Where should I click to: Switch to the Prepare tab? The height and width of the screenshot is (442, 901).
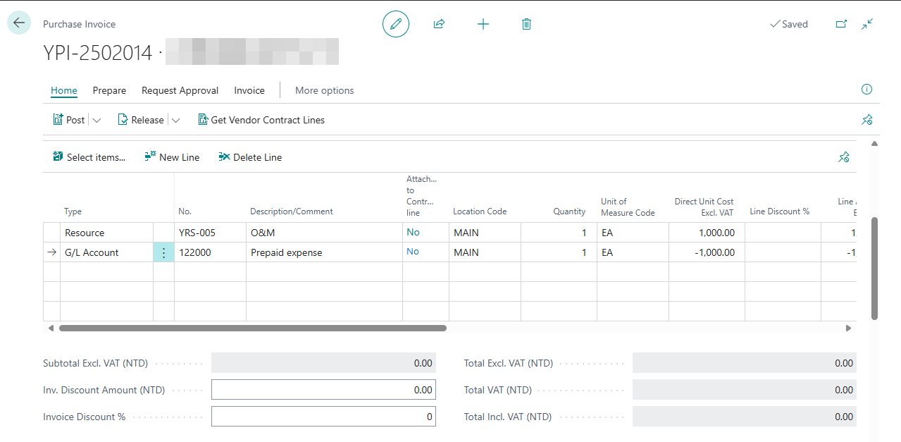(109, 90)
